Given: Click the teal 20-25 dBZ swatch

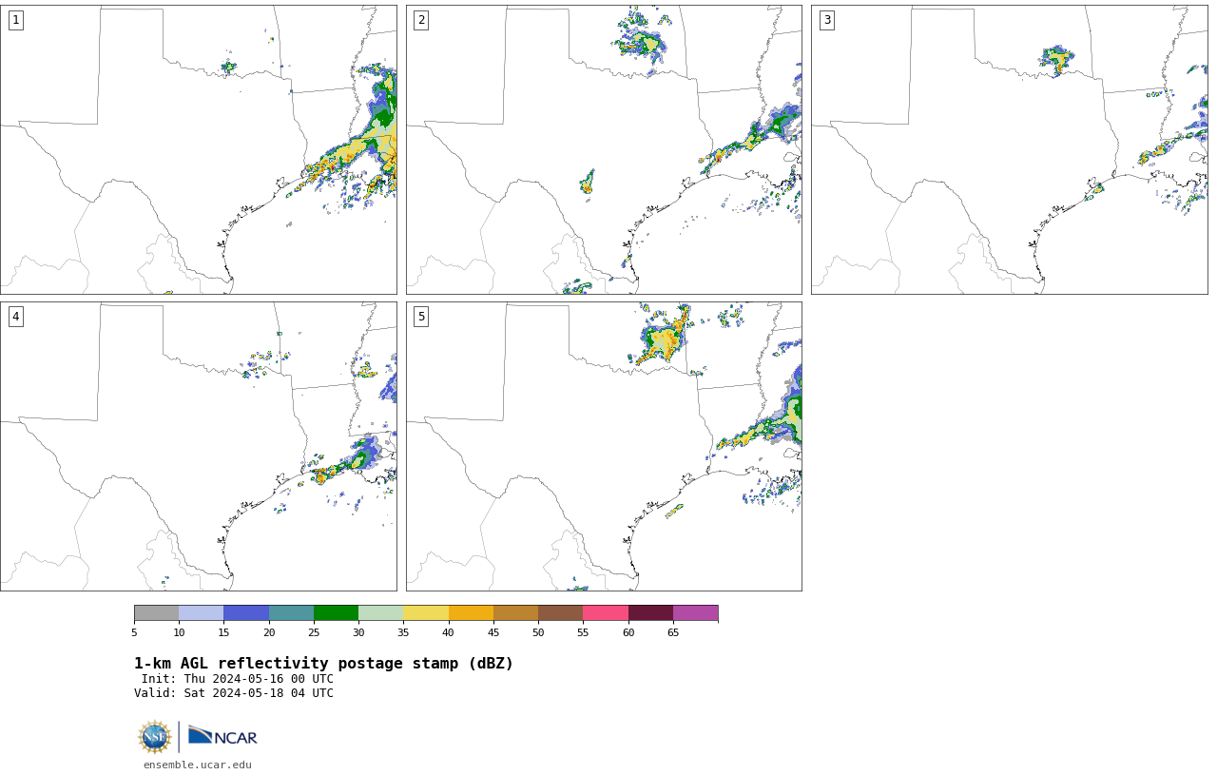Looking at the screenshot, I should pyautogui.click(x=291, y=613).
